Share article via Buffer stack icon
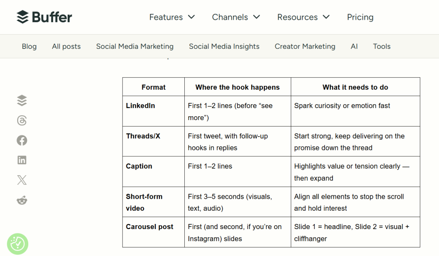The image size is (439, 256). coord(22,100)
